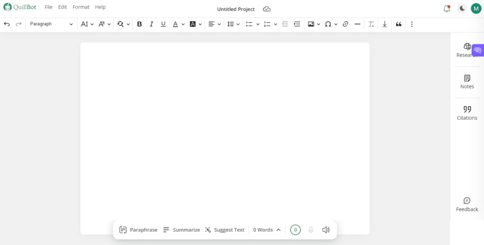Insert a horizontal line divider
The height and width of the screenshot is (245, 484).
(x=357, y=24)
